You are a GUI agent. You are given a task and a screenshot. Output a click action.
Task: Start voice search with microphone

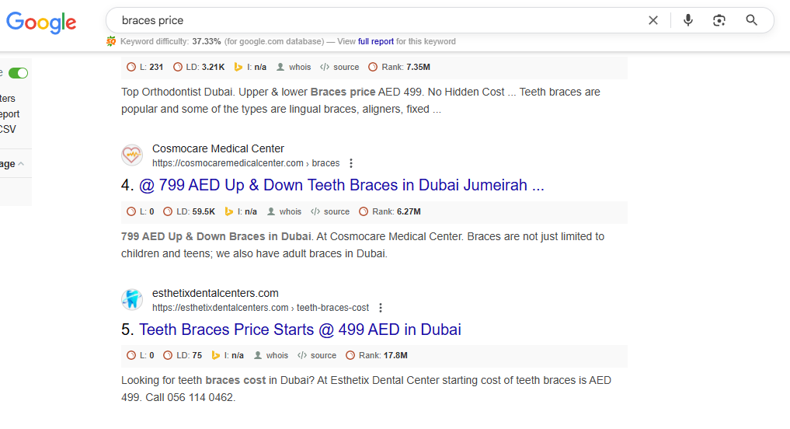[x=687, y=20]
